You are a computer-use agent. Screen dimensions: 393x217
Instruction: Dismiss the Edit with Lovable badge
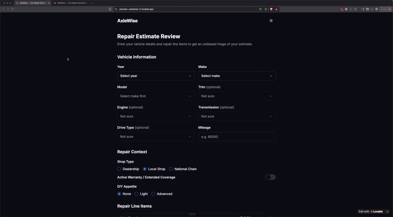click(387, 211)
